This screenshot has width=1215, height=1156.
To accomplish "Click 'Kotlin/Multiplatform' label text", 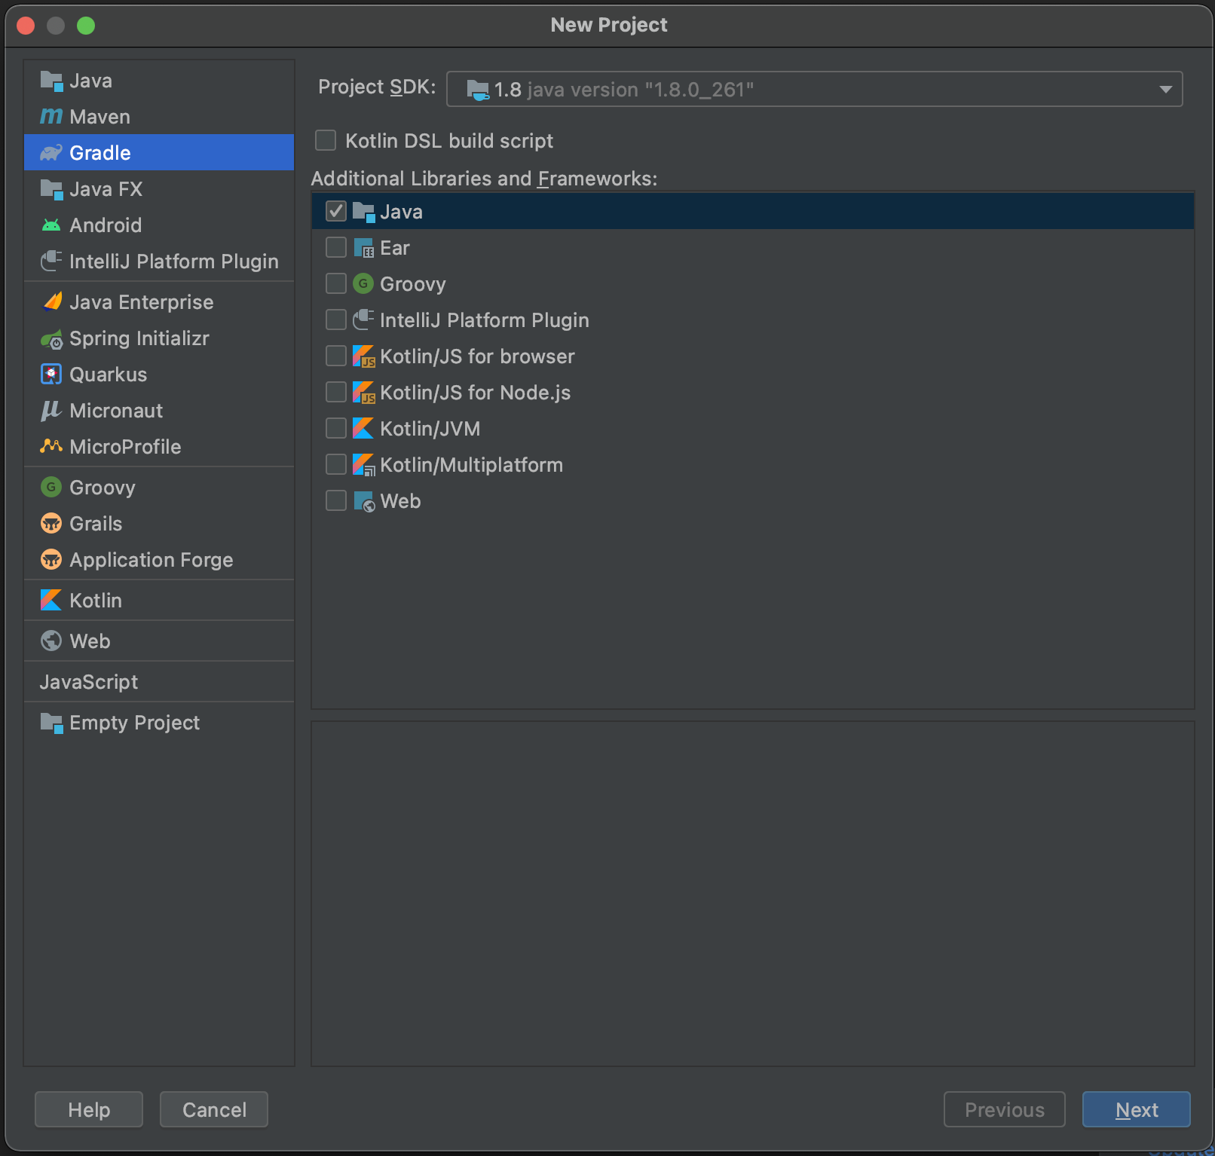I will point(472,465).
